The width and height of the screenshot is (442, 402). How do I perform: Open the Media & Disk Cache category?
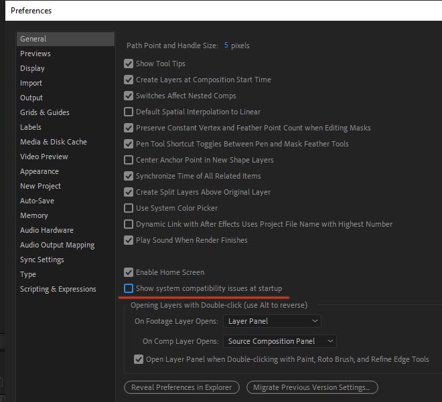pos(54,142)
